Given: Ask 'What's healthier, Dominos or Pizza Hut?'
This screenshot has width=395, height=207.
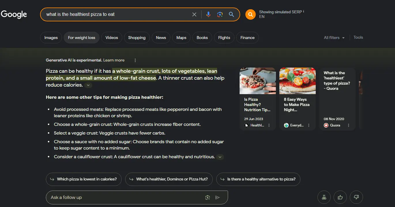Looking at the screenshot, I should (x=169, y=179).
